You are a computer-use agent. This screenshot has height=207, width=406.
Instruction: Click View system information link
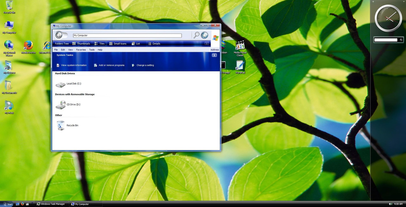coord(71,65)
